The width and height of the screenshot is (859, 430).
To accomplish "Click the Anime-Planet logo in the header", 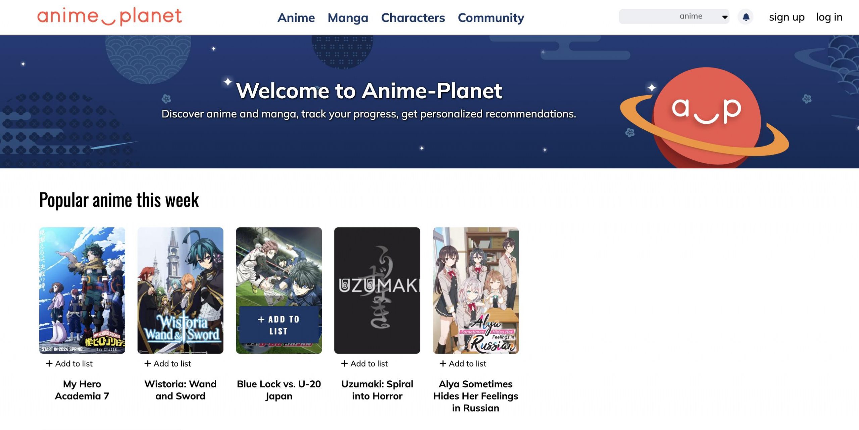I will pos(109,16).
